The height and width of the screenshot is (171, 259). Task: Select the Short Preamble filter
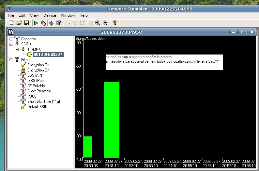[x=39, y=91]
